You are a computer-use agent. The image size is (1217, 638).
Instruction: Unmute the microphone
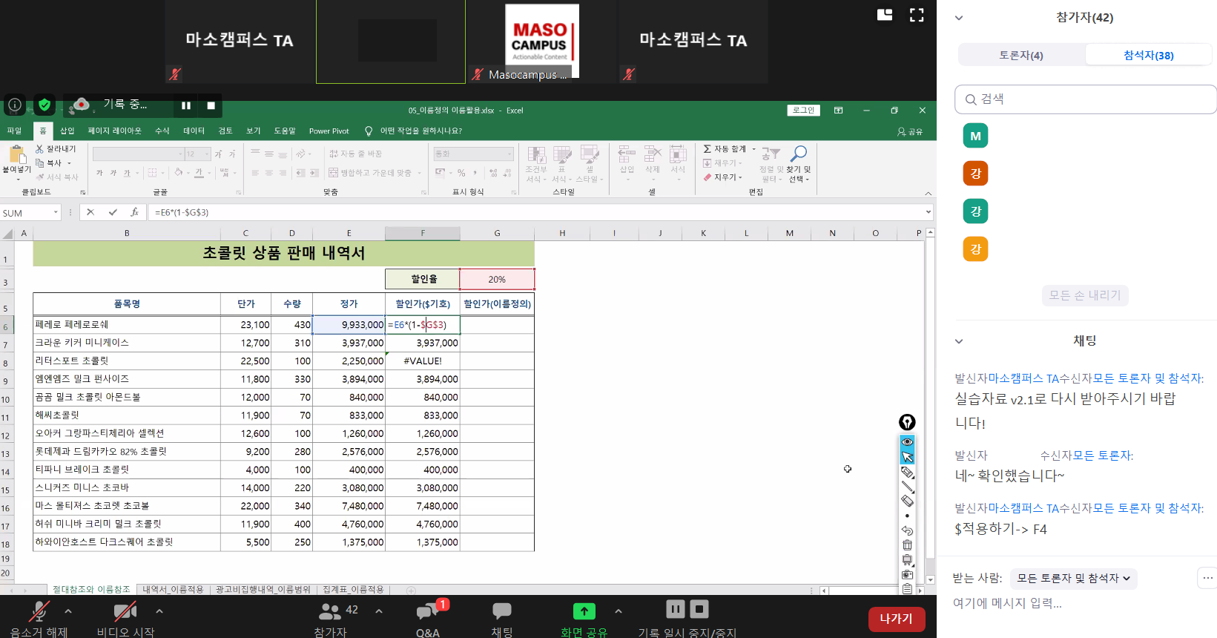(39, 611)
